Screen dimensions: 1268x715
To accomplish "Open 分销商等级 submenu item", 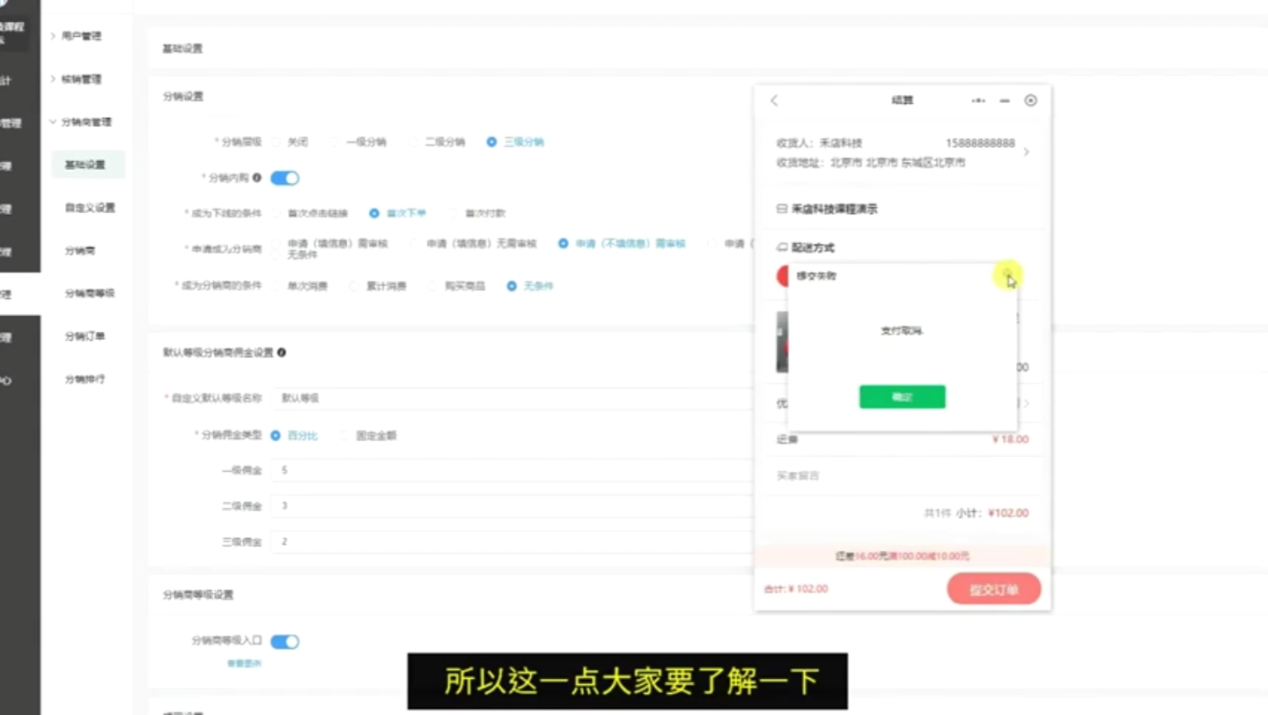I will point(90,293).
